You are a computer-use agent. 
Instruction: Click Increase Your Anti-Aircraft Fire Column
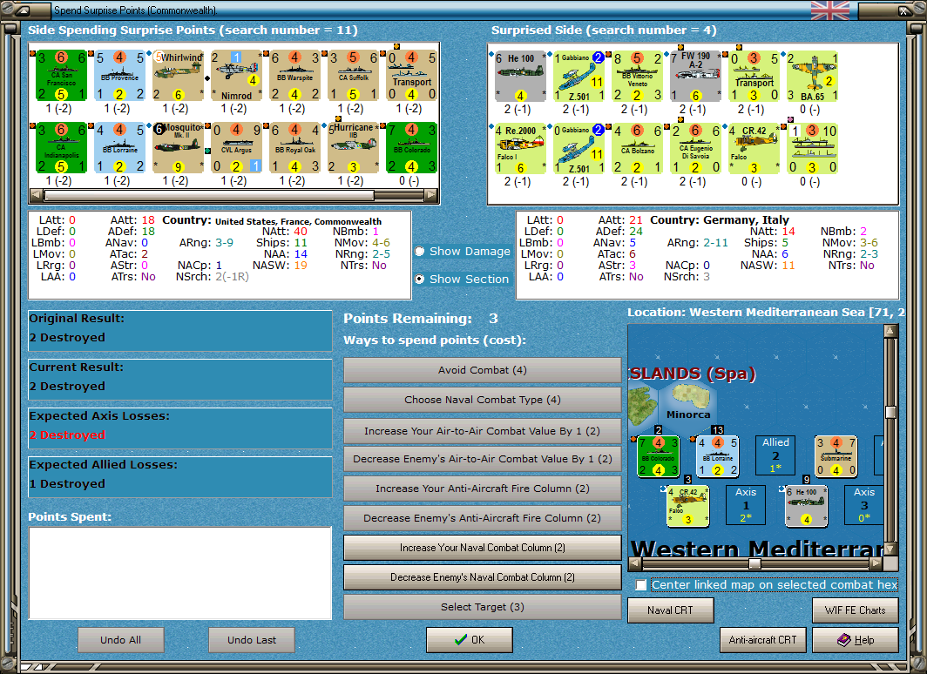pos(483,489)
